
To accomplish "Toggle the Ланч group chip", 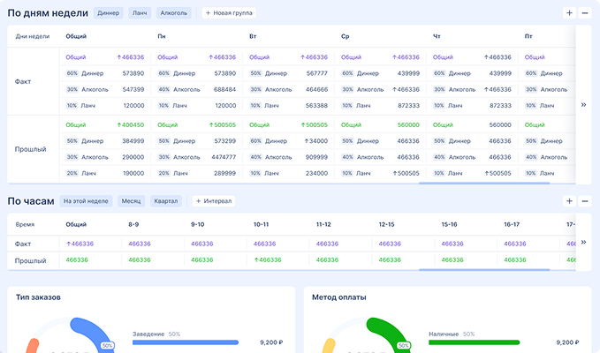I will [139, 13].
